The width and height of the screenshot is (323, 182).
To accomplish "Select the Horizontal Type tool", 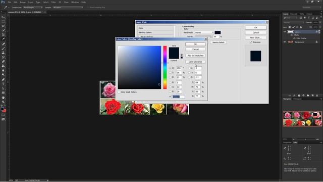I will click(x=3, y=84).
